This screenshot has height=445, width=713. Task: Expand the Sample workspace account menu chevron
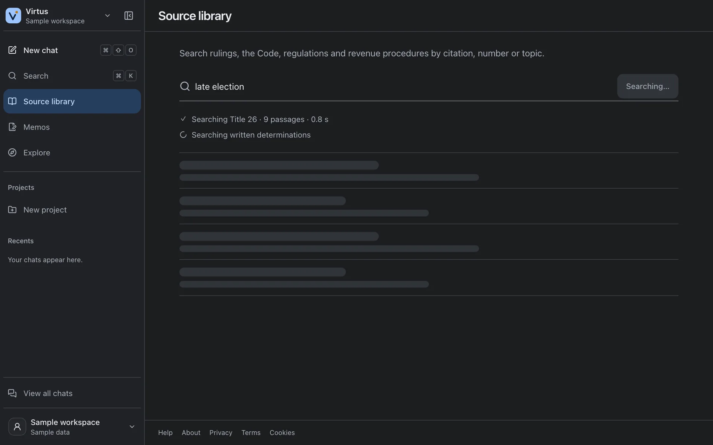tap(132, 427)
